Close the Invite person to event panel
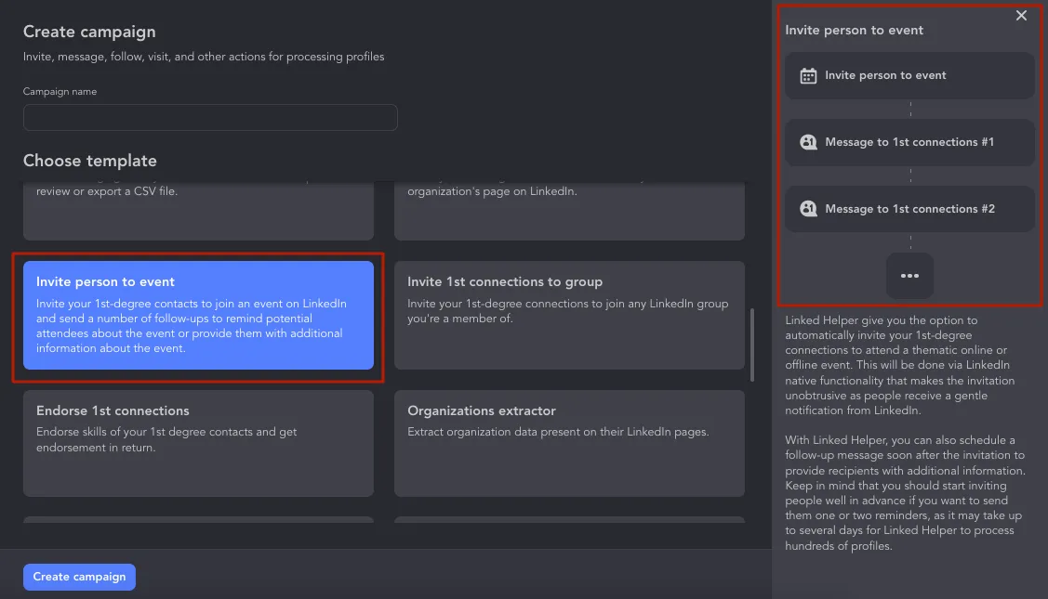This screenshot has height=599, width=1048. pos(1021,16)
